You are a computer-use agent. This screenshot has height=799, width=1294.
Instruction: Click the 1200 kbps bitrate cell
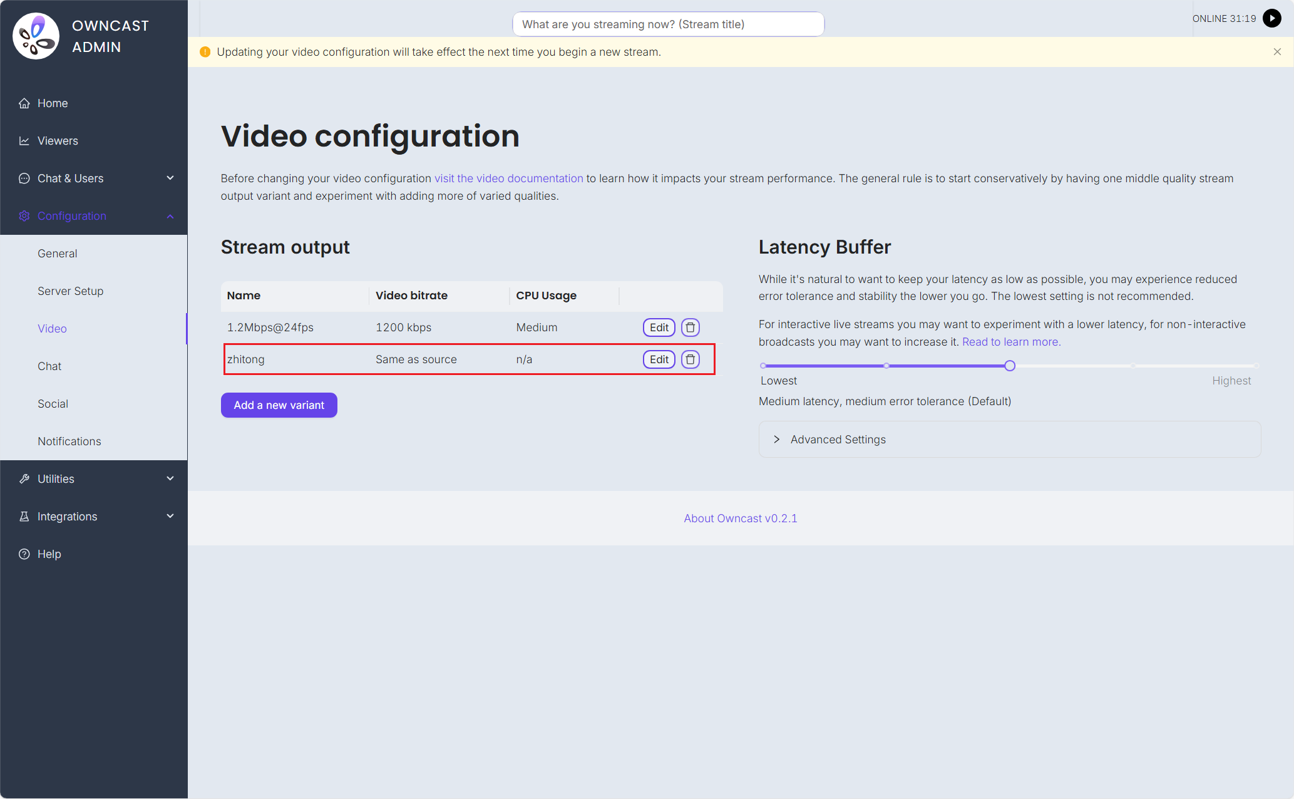(404, 327)
